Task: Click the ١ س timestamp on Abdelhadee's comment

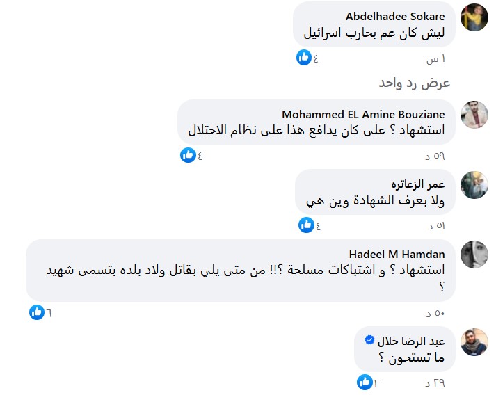Action: point(436,58)
